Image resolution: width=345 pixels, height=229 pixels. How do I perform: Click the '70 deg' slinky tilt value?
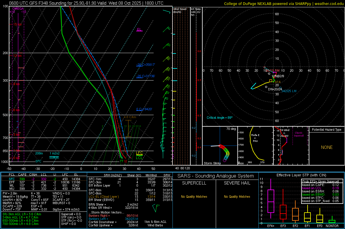pyautogui.click(x=231, y=129)
